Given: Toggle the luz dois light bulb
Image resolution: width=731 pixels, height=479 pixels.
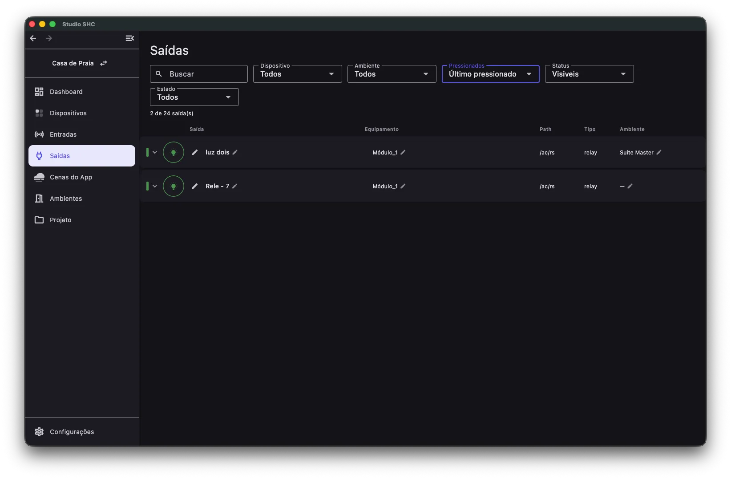Looking at the screenshot, I should pos(174,152).
